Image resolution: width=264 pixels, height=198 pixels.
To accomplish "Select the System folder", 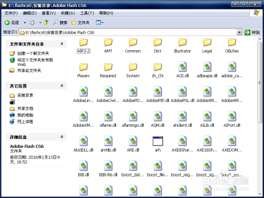I will click(133, 70).
